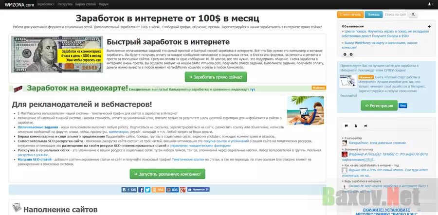Share on Odnoklassniki button showing 954
438x215 pixels.
tap(158, 190)
